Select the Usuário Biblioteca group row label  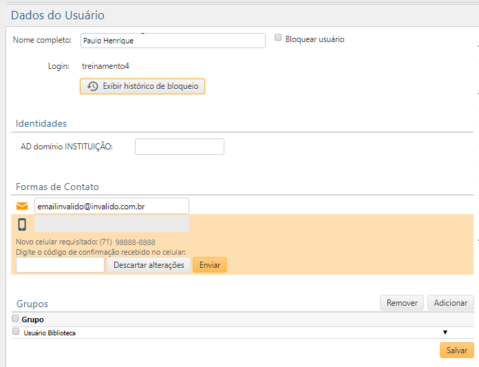50,333
